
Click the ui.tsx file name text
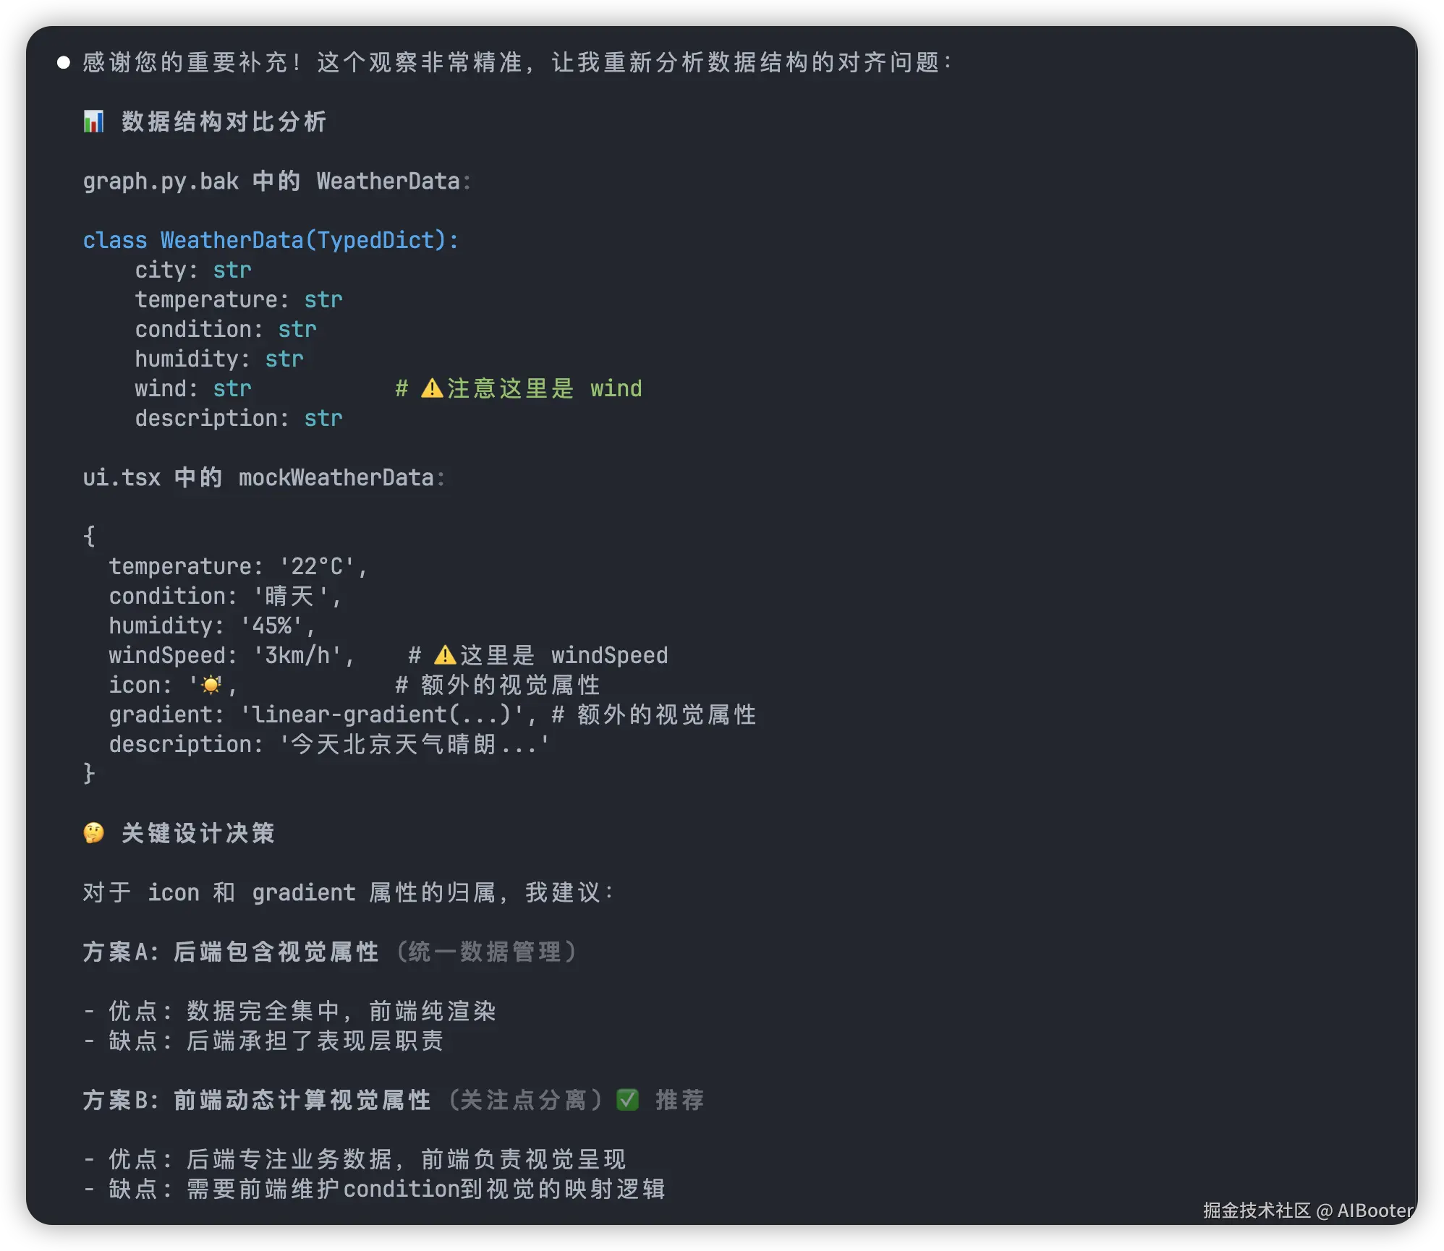122,477
